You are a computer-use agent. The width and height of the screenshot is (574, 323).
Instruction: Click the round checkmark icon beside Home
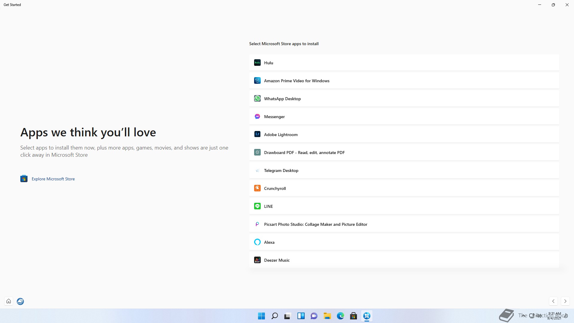click(20, 301)
